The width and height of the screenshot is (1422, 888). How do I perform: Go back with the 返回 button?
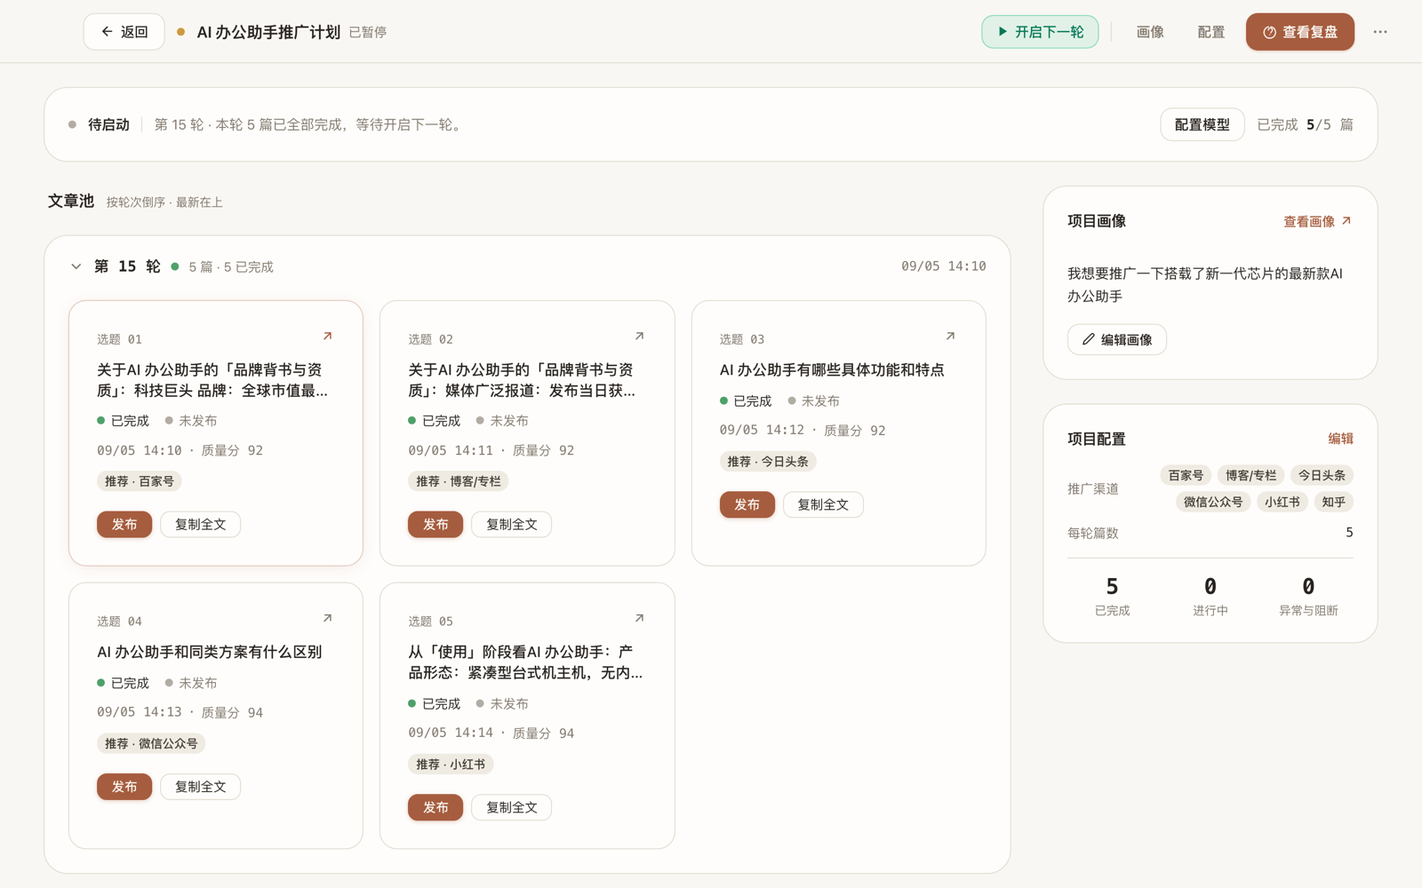point(124,32)
